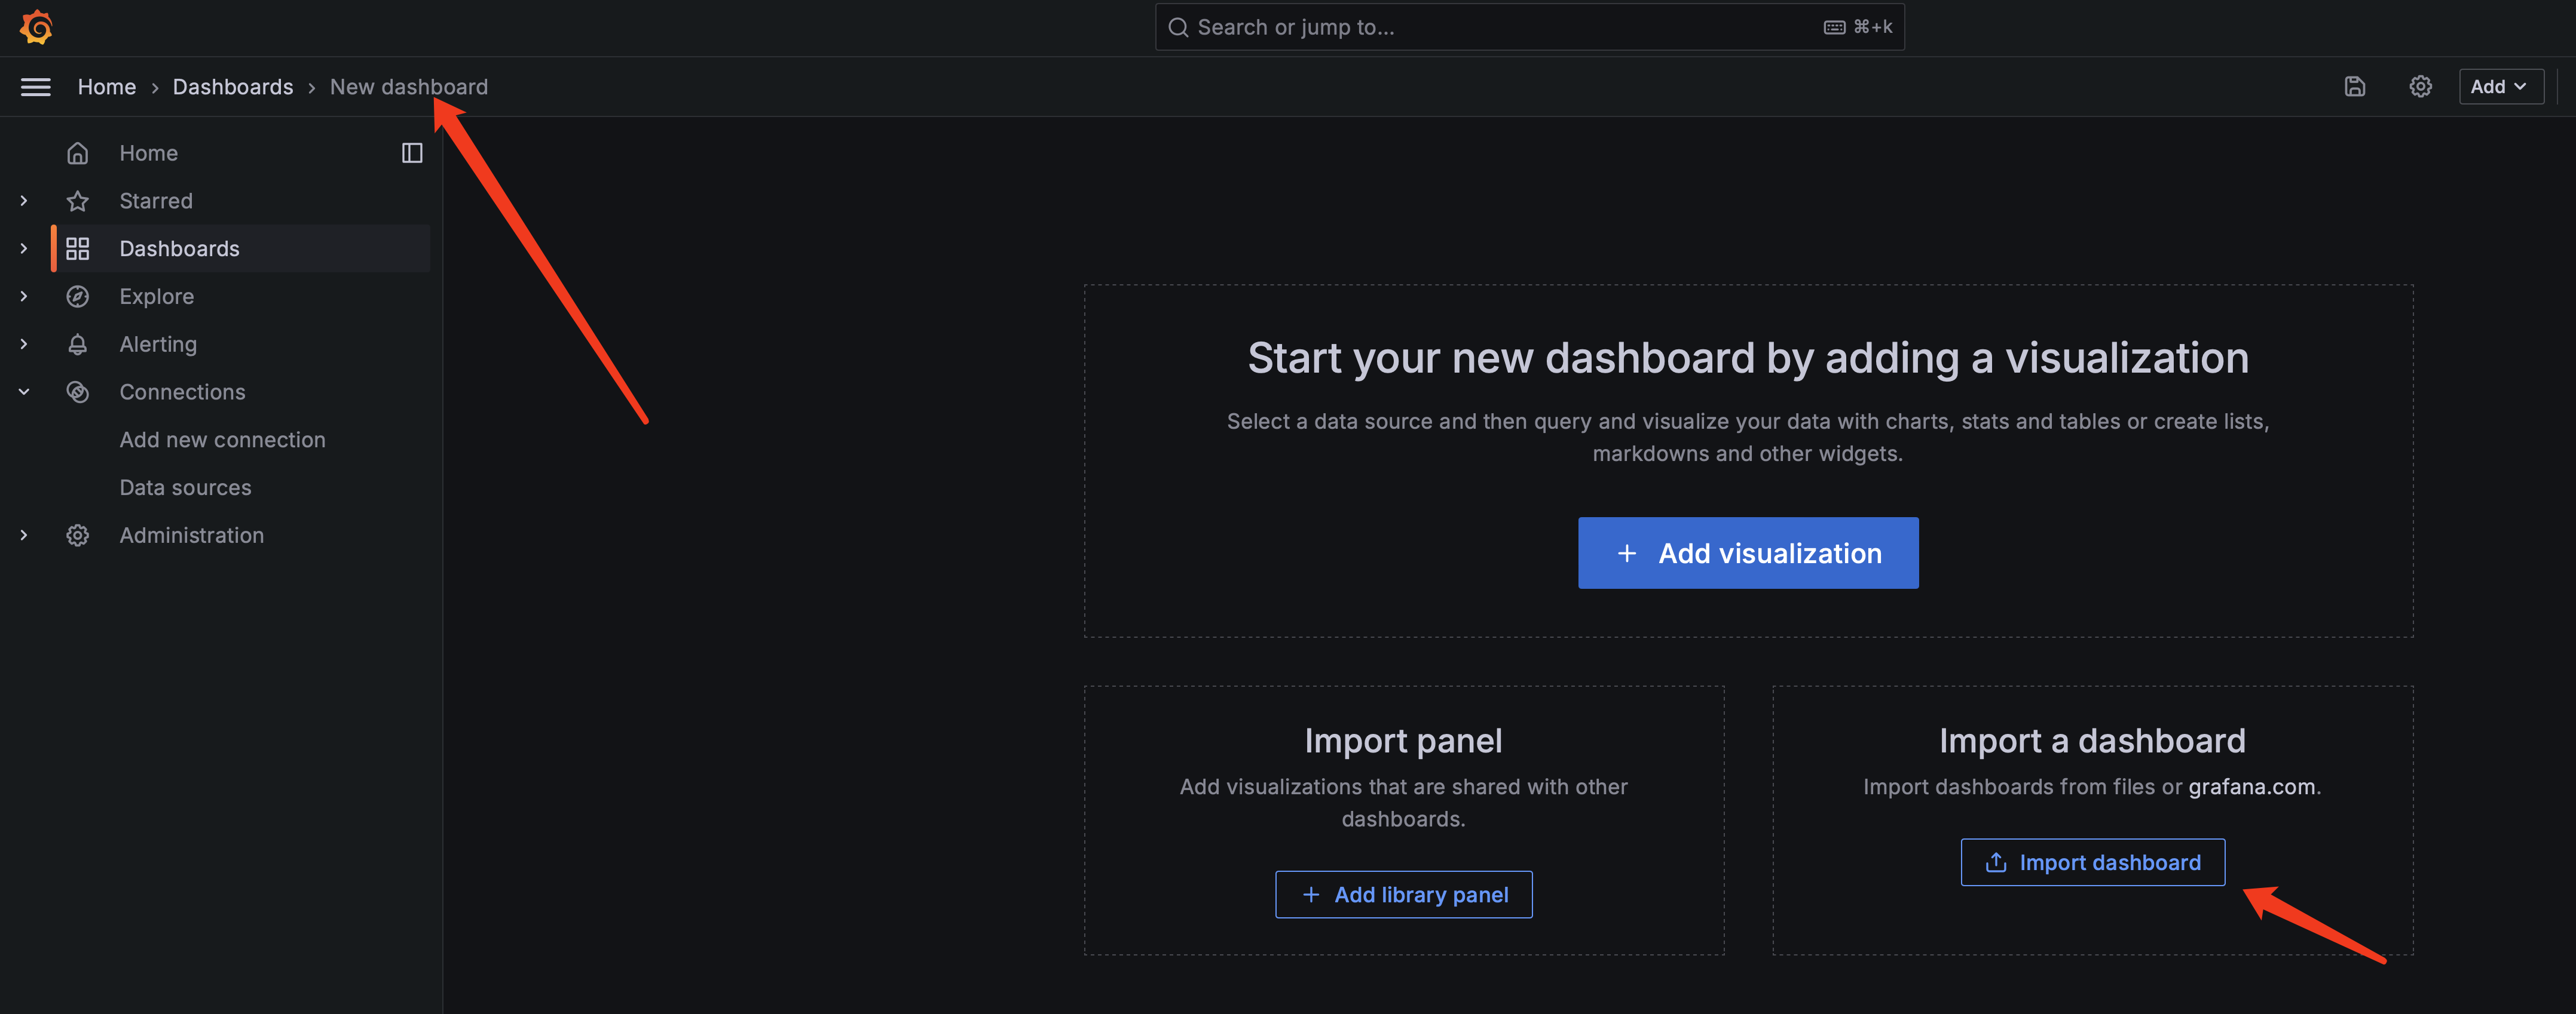Image resolution: width=2576 pixels, height=1014 pixels.
Task: Select Add new connection menu item
Action: 222,440
